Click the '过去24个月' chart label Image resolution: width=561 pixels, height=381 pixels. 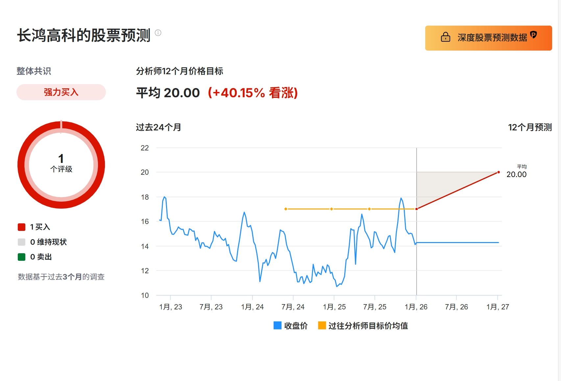coord(159,127)
